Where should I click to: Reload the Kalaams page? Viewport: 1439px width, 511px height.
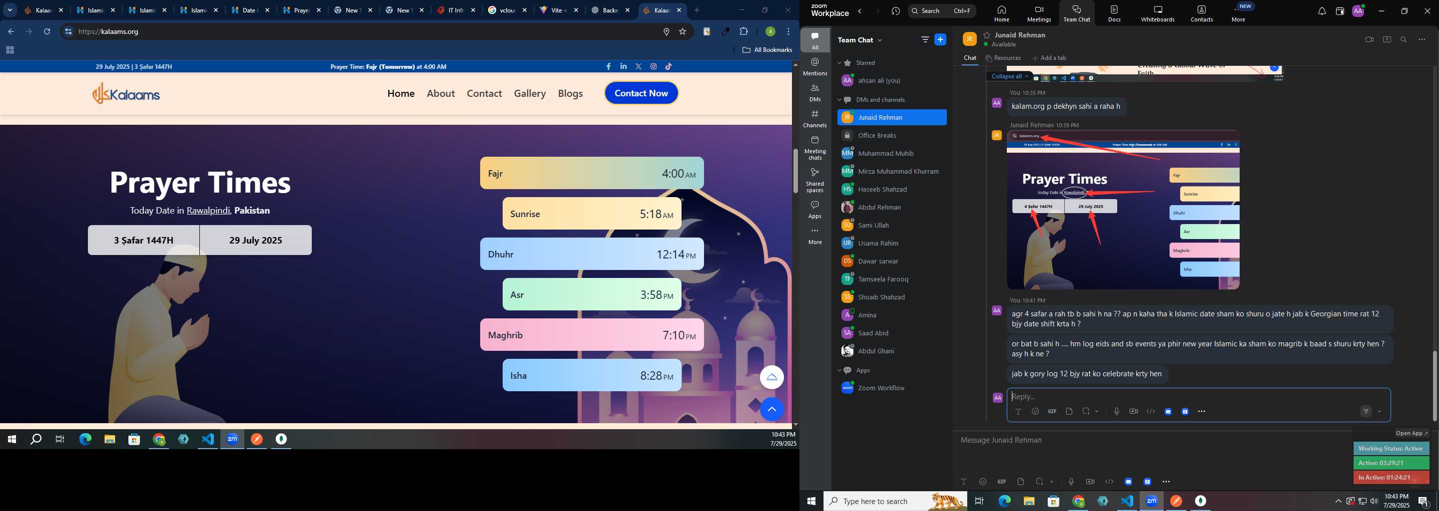click(47, 32)
